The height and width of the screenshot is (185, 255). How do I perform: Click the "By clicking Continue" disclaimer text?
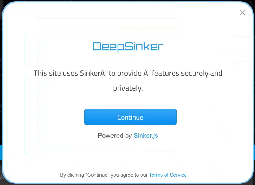pyautogui.click(x=104, y=175)
